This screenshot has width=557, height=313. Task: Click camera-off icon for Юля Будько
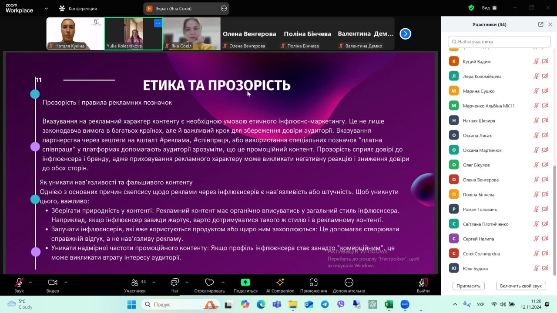pos(545,268)
